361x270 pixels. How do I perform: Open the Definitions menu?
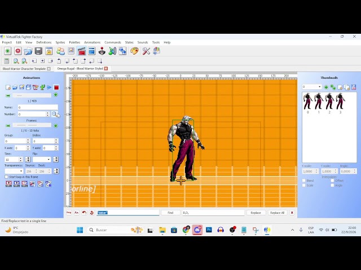(x=44, y=42)
